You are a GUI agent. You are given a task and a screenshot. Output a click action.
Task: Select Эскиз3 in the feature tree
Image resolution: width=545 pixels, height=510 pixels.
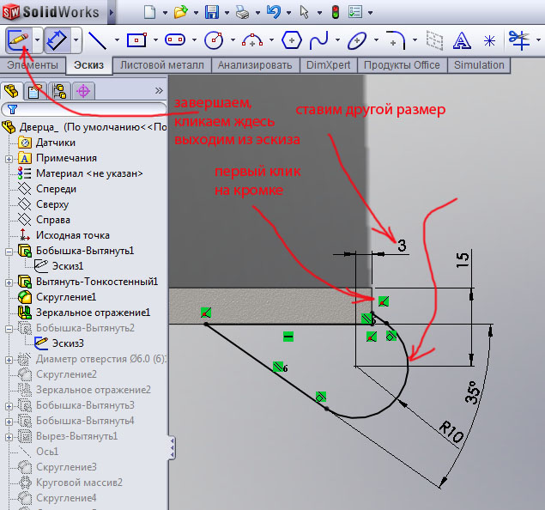(x=67, y=343)
